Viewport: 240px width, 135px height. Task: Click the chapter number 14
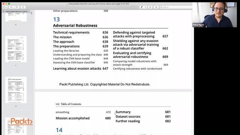point(59,130)
